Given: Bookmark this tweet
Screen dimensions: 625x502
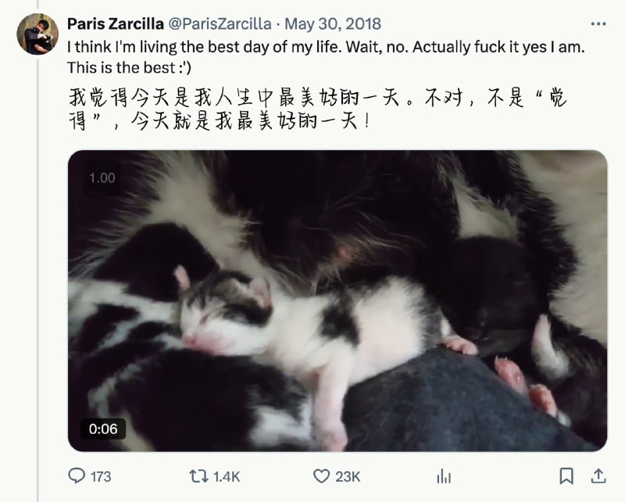Looking at the screenshot, I should [x=566, y=476].
